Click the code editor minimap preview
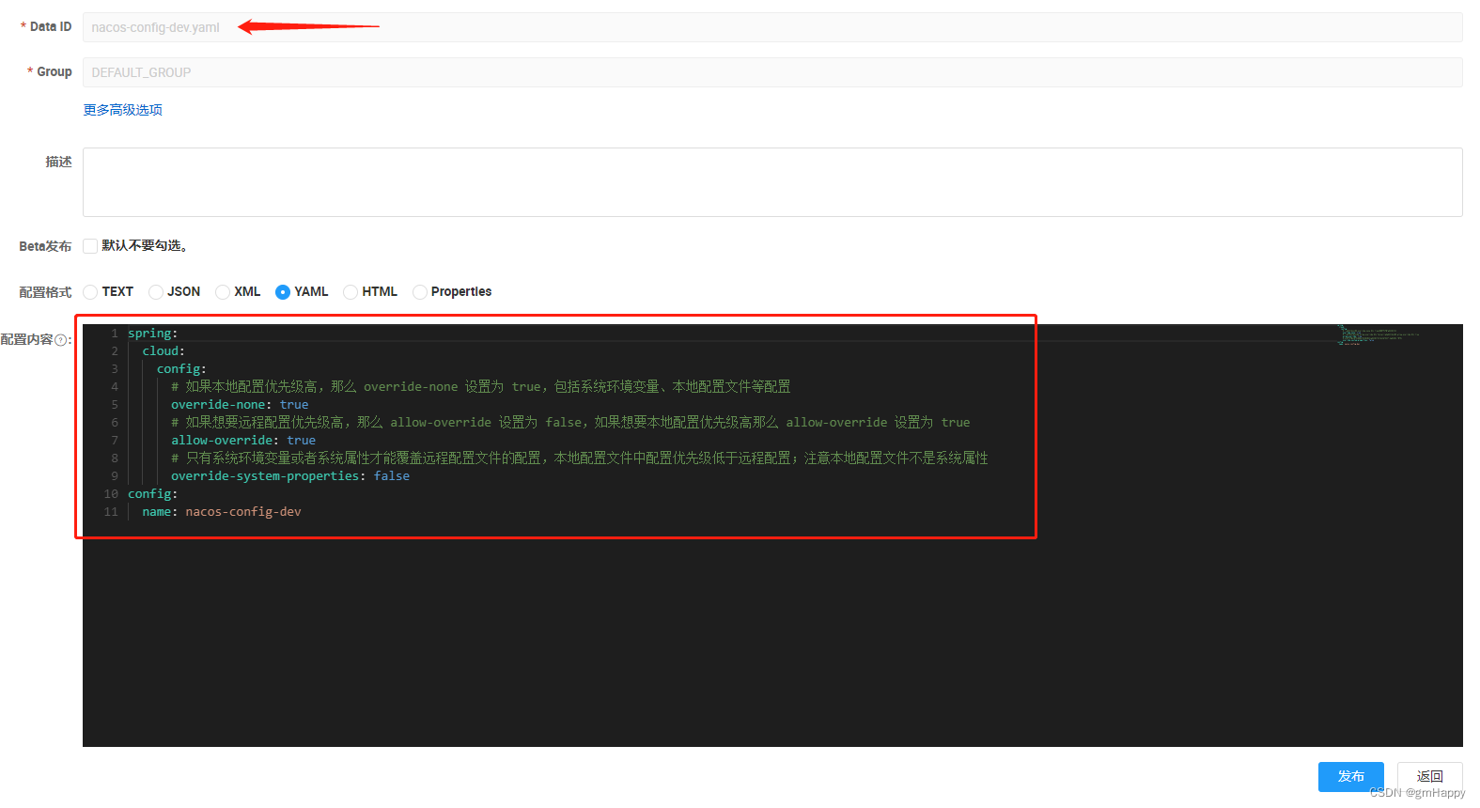The image size is (1480, 808). pyautogui.click(x=1378, y=335)
